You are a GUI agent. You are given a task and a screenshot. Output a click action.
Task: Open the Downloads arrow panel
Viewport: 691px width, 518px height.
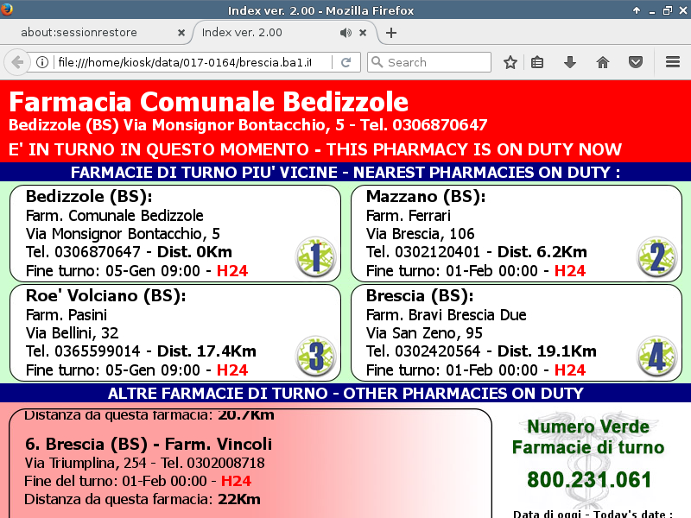pos(569,62)
